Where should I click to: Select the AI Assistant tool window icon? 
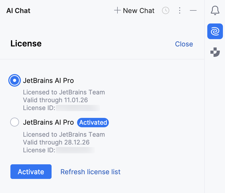[x=215, y=31]
